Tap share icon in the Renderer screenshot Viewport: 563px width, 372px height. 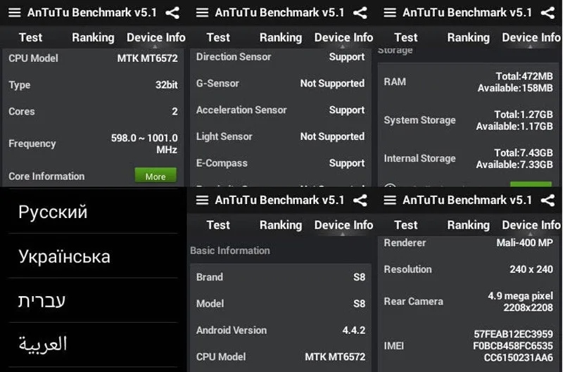coord(548,200)
